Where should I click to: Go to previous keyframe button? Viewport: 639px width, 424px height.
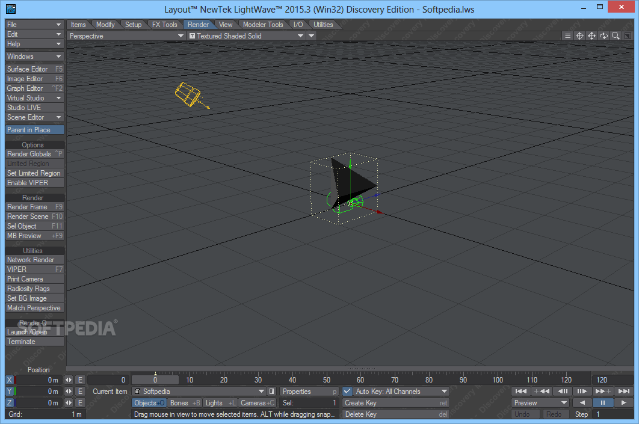(x=542, y=391)
